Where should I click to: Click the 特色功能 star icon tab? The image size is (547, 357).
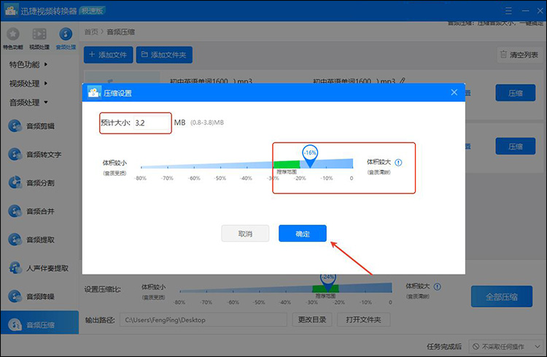13,36
